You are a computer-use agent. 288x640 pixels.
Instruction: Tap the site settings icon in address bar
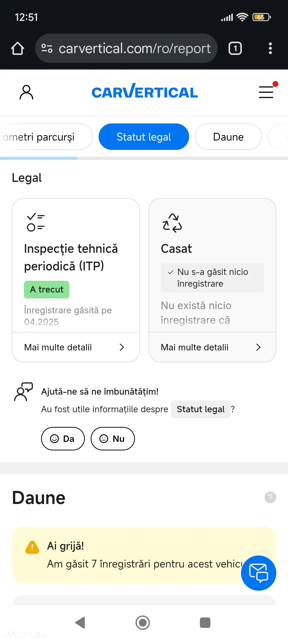tap(47, 48)
